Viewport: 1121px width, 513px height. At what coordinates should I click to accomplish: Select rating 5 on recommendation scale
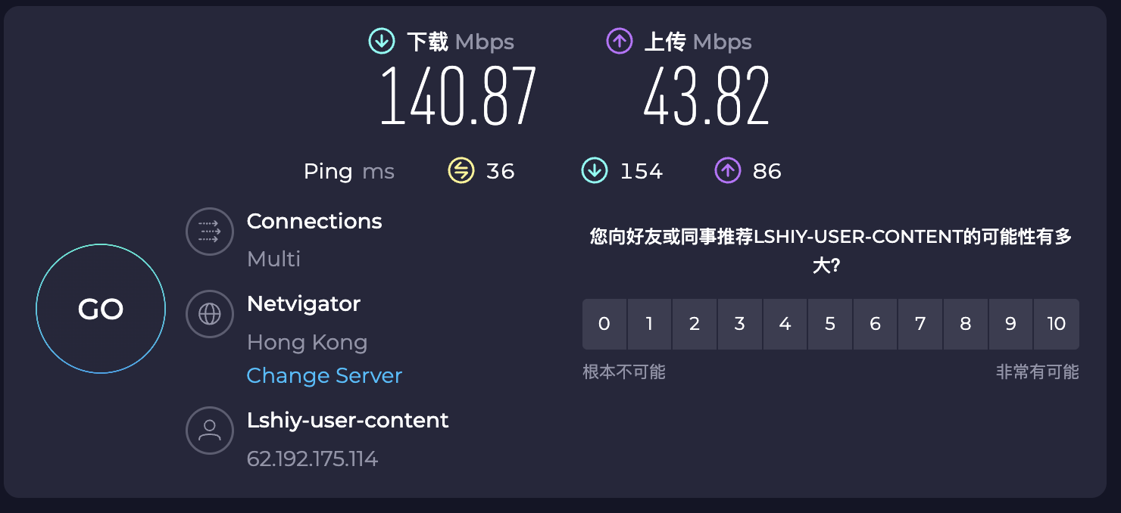point(830,324)
